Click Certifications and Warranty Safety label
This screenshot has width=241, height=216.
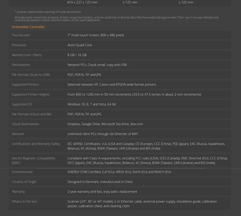click(x=36, y=144)
